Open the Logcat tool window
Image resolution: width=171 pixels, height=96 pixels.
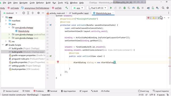84,91
